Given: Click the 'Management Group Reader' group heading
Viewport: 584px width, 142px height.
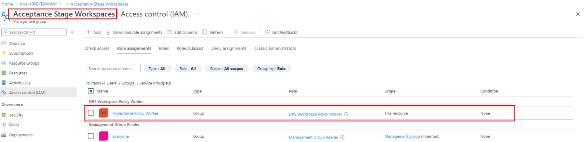Looking at the screenshot, I should [x=114, y=125].
